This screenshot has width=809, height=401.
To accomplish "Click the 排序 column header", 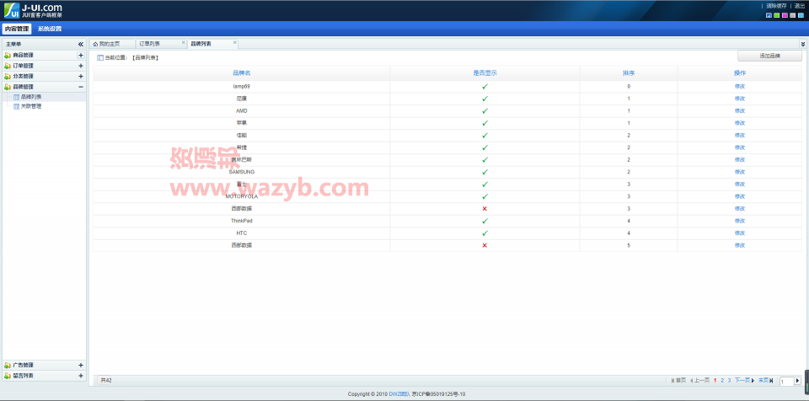I will coord(629,73).
